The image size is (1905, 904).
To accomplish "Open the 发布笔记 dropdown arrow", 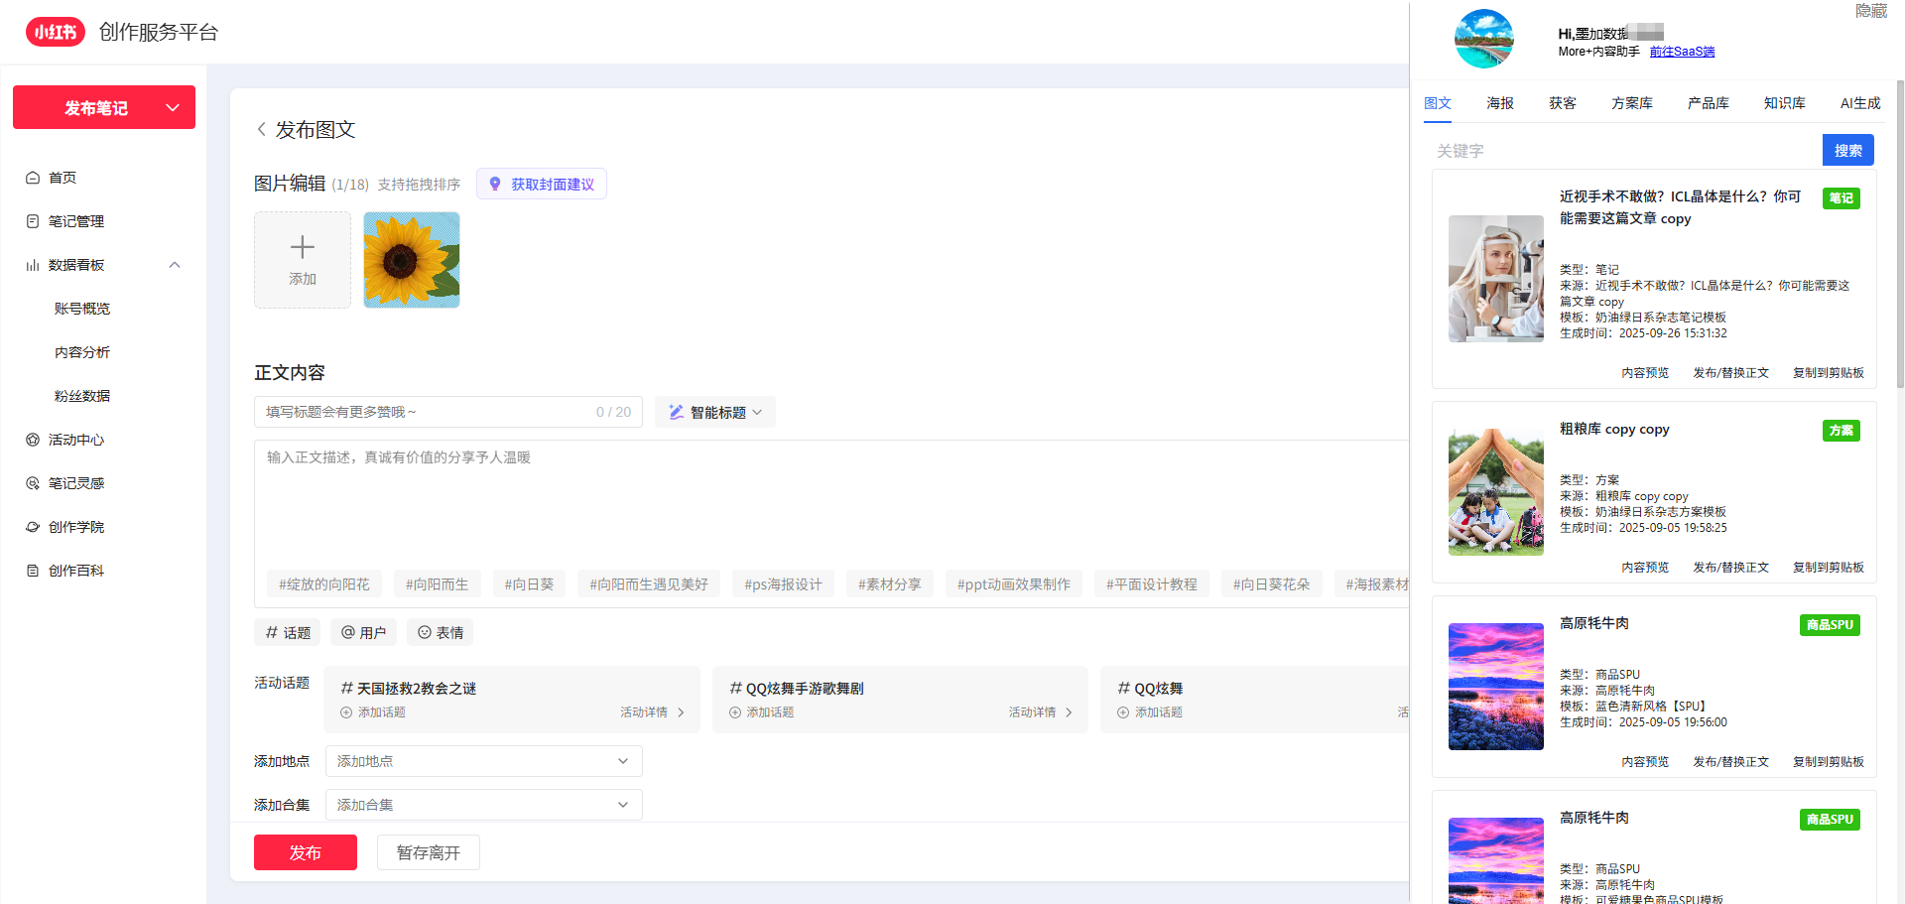I will click(173, 107).
